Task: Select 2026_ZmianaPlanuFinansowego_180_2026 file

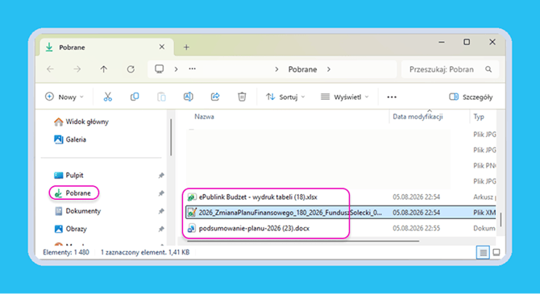Action: coord(290,213)
